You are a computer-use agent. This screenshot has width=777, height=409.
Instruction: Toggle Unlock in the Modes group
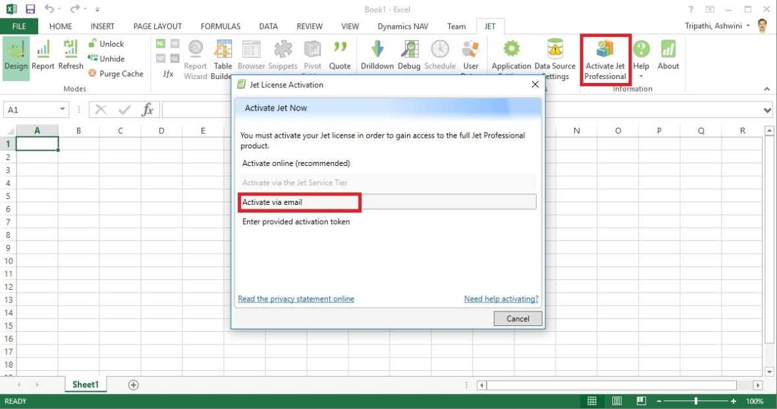(x=106, y=43)
